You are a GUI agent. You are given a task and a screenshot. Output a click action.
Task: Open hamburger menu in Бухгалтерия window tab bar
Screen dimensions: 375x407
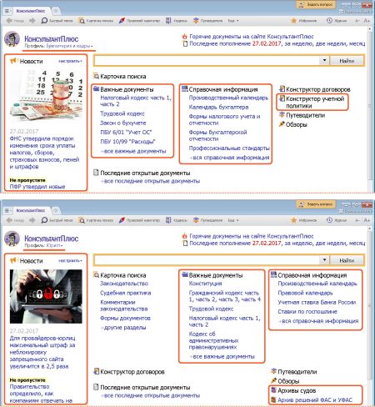click(x=7, y=11)
